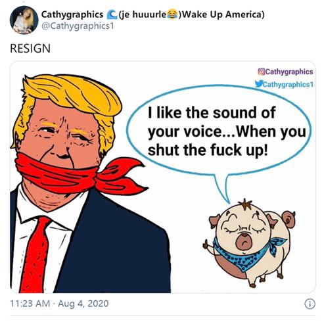Click the red necktie in the cartoon
The image size is (322, 322).
point(35,254)
